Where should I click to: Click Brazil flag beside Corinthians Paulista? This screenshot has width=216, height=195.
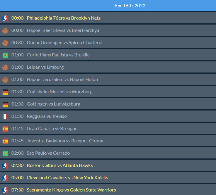(x=5, y=55)
